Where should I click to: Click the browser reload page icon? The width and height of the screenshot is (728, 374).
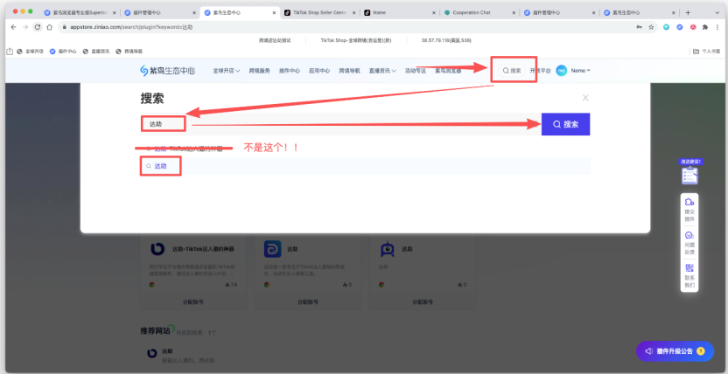[38, 28]
